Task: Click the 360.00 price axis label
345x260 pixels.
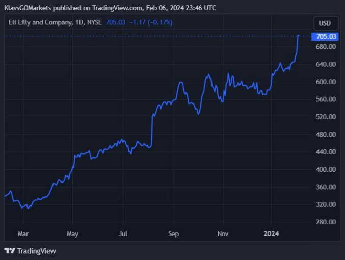Action: coord(326,187)
